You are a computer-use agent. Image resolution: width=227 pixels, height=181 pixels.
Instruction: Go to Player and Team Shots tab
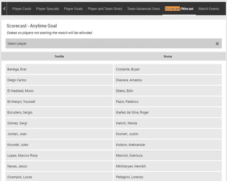pos(105,9)
